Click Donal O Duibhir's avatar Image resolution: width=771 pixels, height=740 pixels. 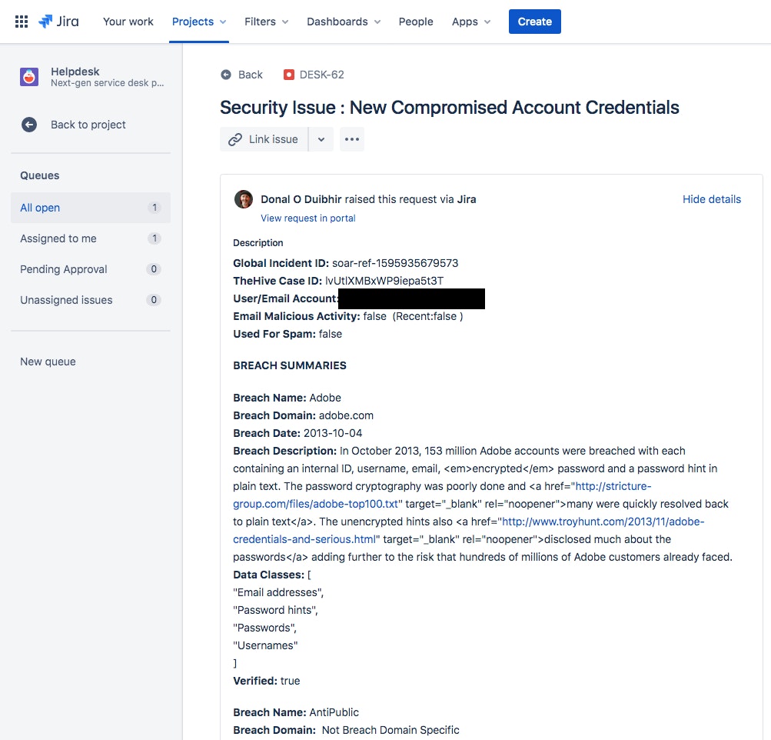(x=244, y=199)
